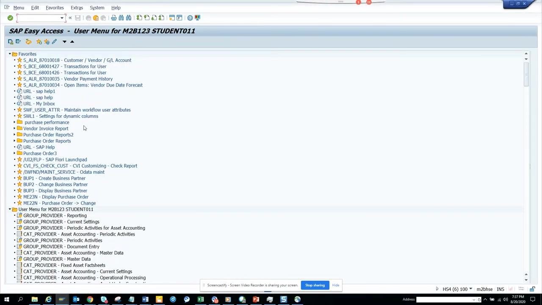Open the Favorites menu
542x305 pixels.
tap(55, 8)
